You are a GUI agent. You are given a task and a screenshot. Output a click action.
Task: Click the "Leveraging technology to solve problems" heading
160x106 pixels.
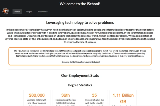coord(80,23)
